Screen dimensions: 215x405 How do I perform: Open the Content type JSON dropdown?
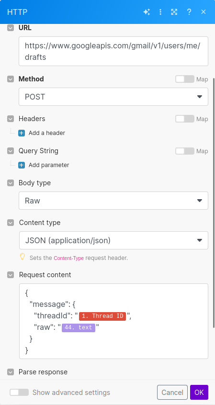pyautogui.click(x=113, y=240)
